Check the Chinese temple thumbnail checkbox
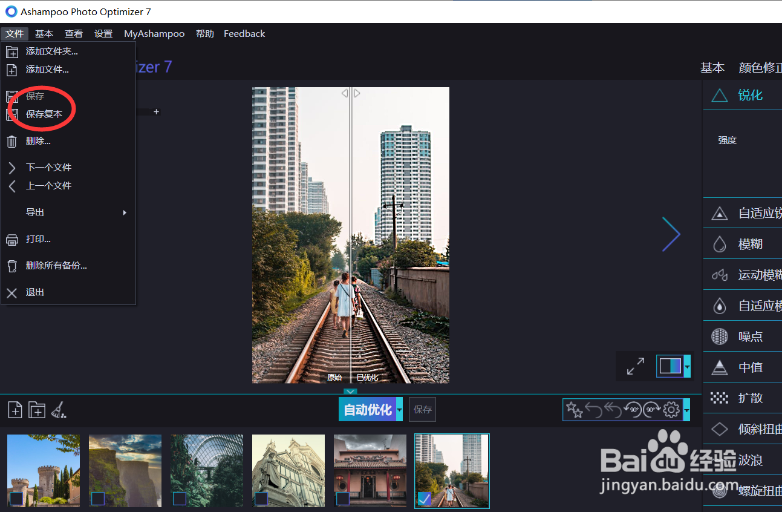Image resolution: width=782 pixels, height=512 pixels. tap(343, 499)
